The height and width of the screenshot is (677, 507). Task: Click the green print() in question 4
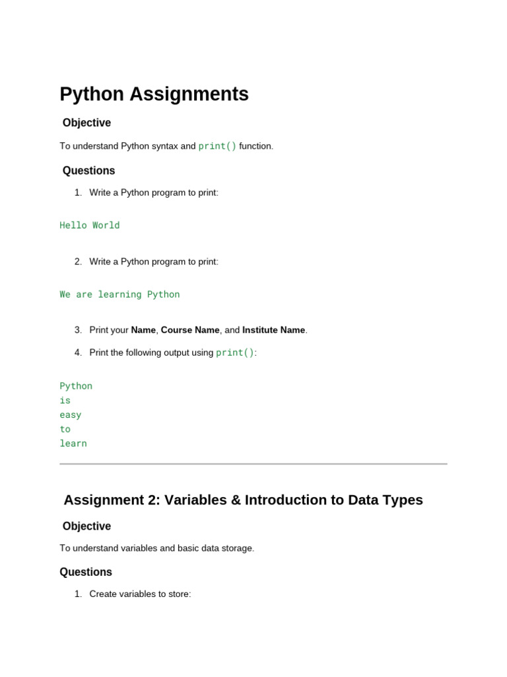[235, 352]
